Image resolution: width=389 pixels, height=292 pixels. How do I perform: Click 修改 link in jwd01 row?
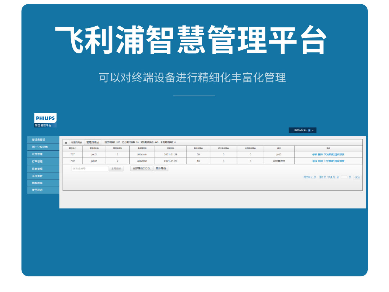(x=314, y=161)
